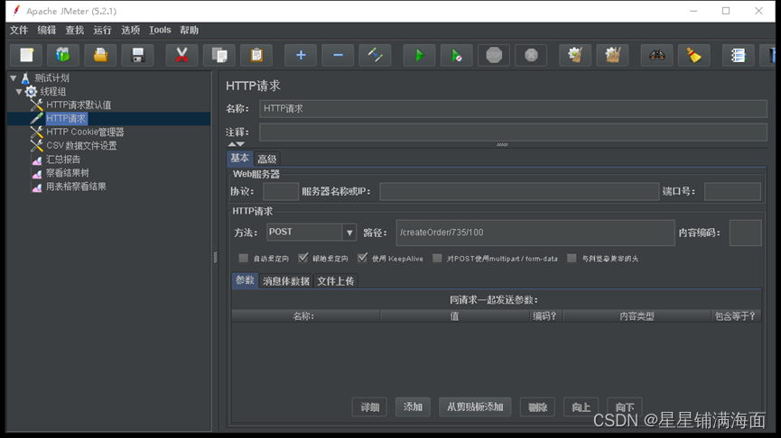Switch to the 高级 tab

(267, 160)
